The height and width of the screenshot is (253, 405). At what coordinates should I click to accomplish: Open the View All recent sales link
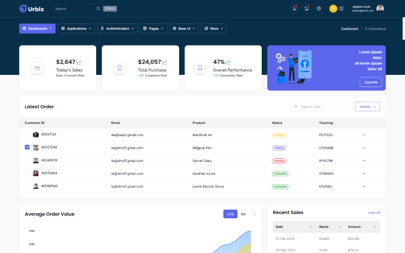pyautogui.click(x=374, y=213)
